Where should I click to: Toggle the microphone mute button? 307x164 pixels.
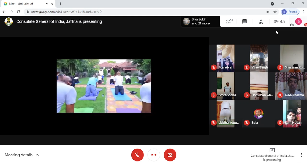pos(137,155)
